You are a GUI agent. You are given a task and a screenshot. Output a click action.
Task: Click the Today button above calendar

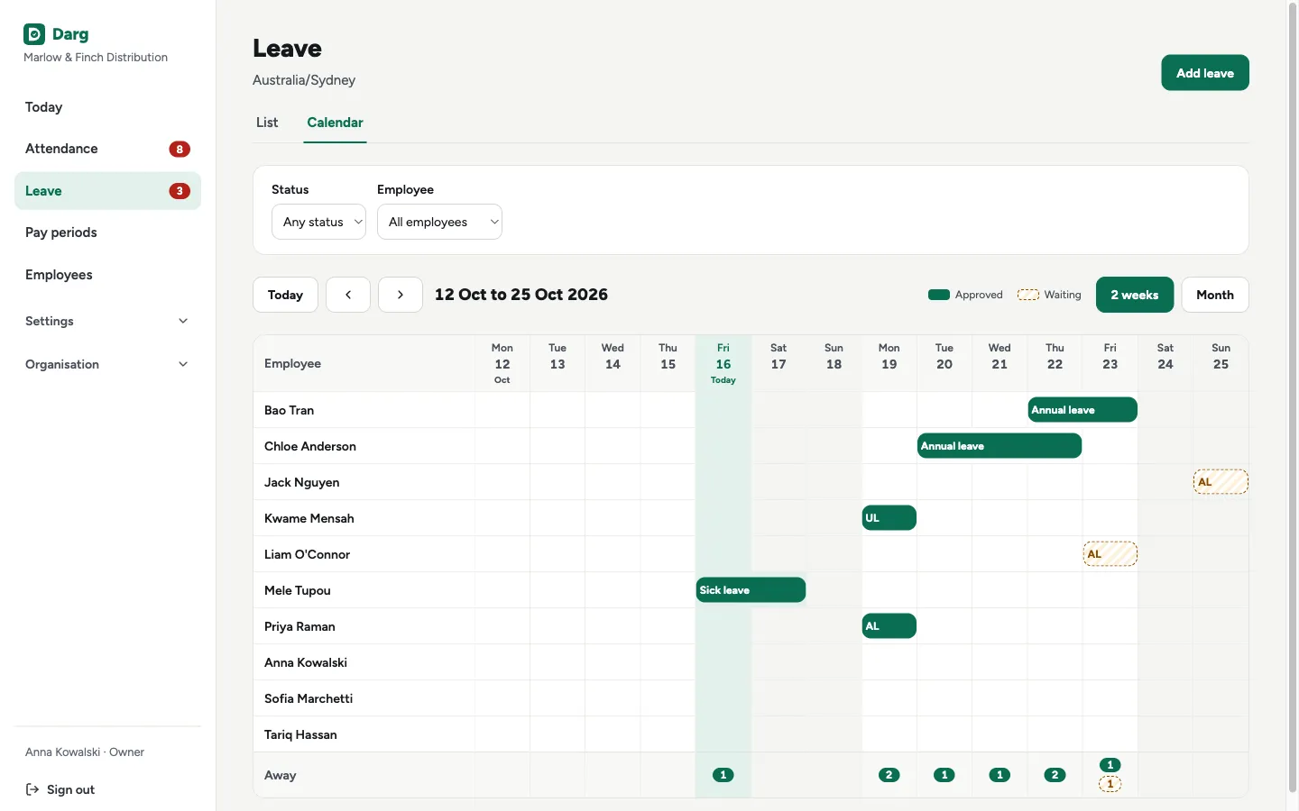tap(285, 295)
